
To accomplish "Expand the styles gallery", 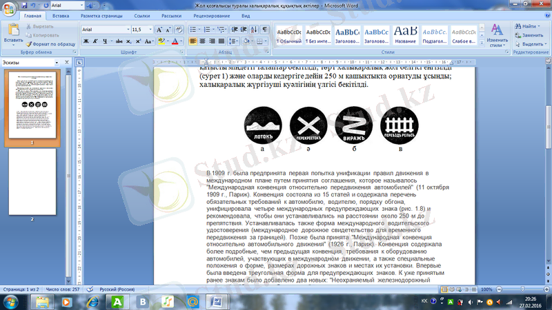I will pyautogui.click(x=482, y=42).
